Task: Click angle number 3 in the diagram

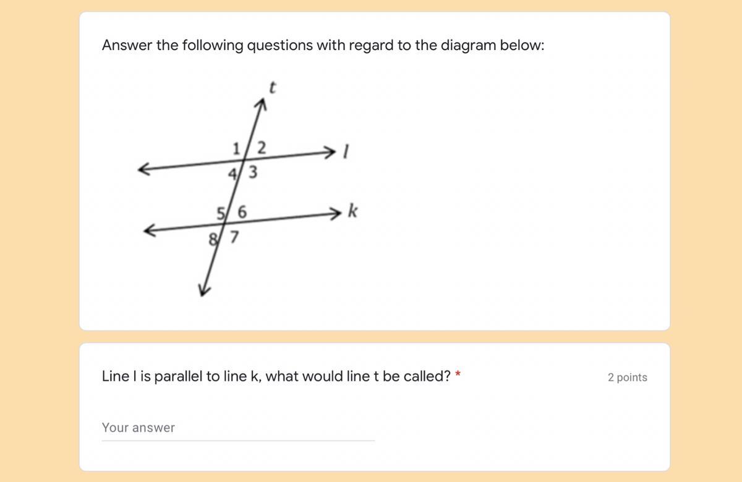Action: (x=252, y=173)
